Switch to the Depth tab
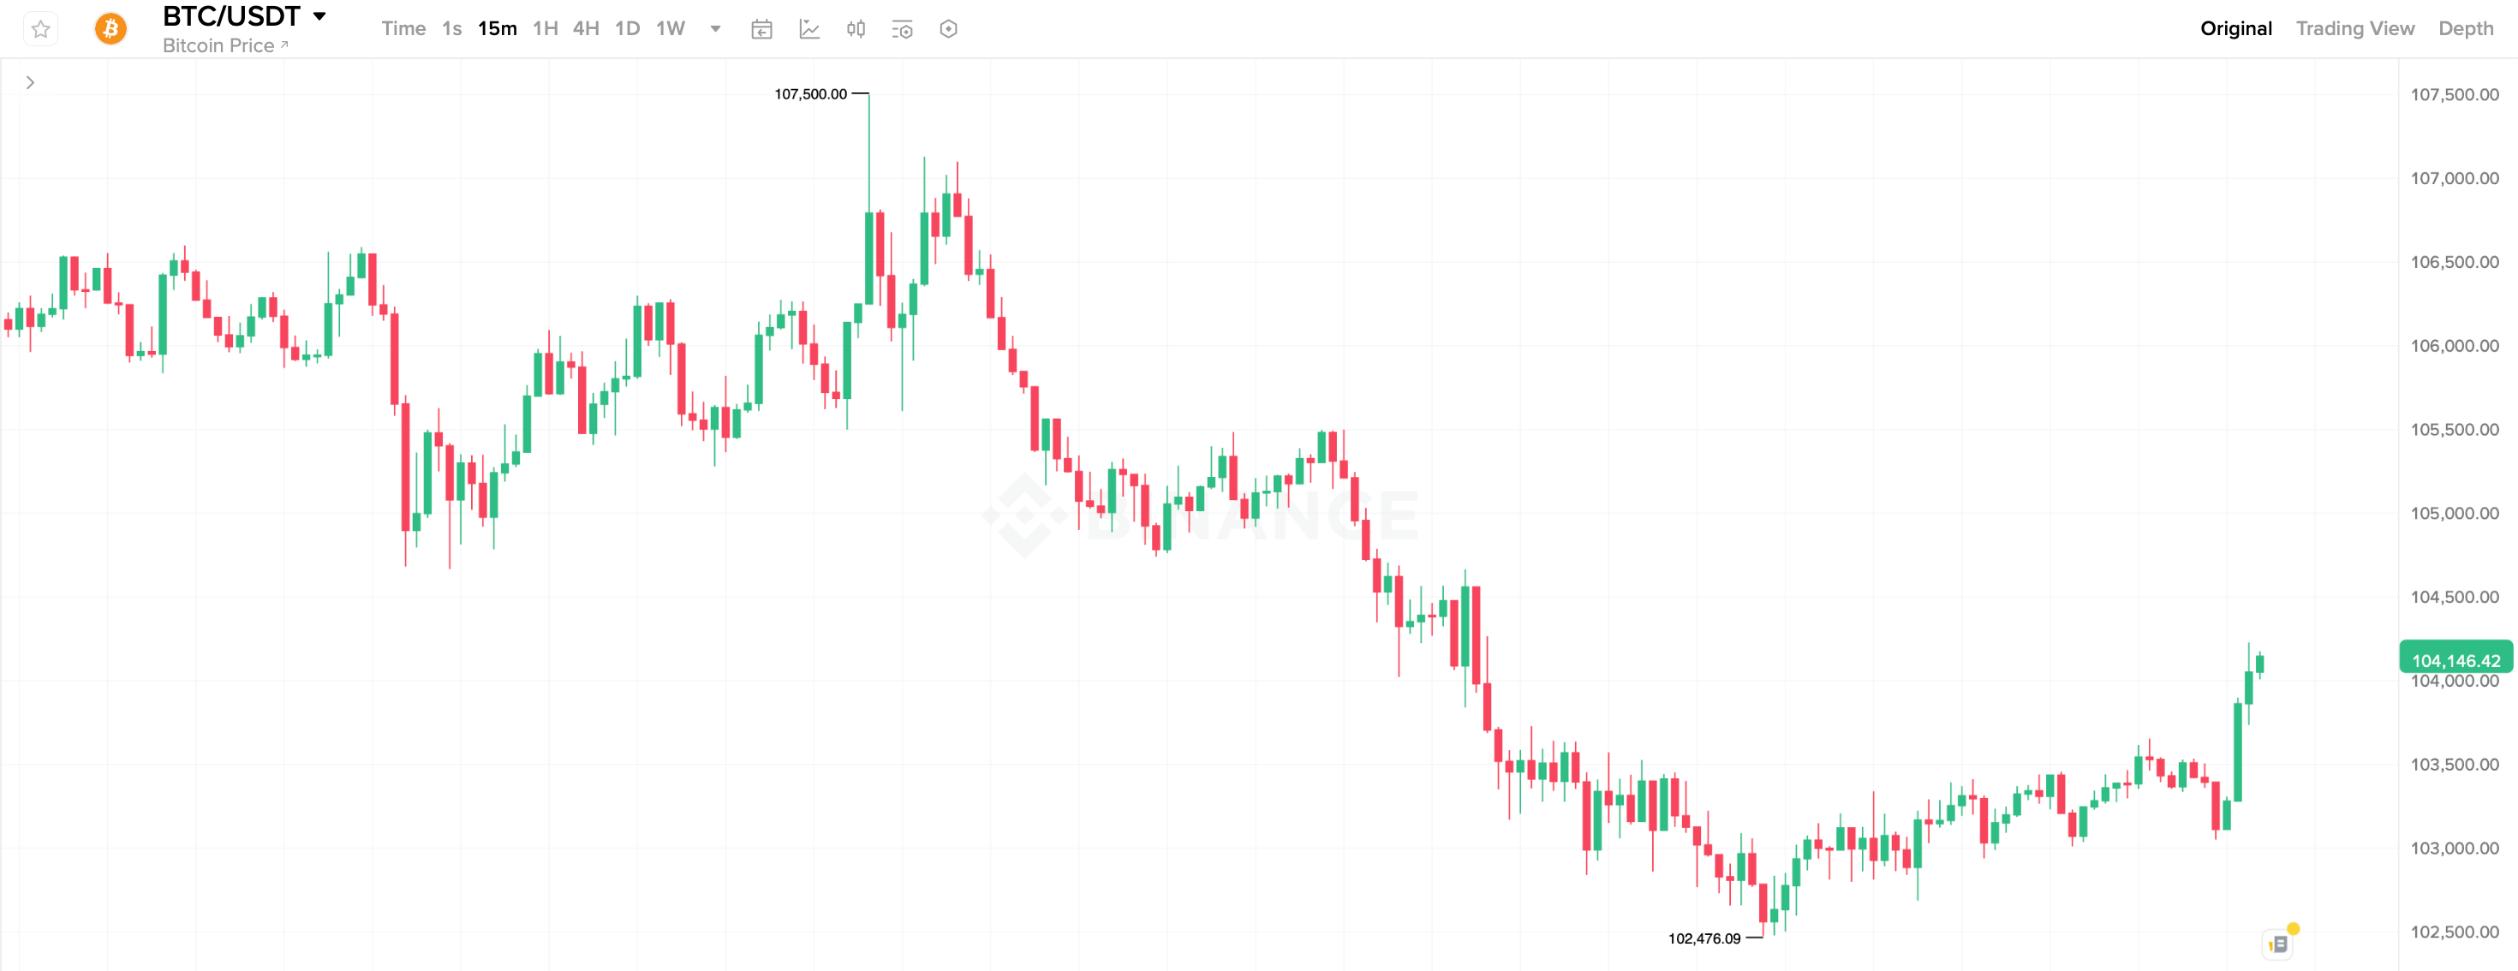The width and height of the screenshot is (2518, 971). tap(2465, 29)
